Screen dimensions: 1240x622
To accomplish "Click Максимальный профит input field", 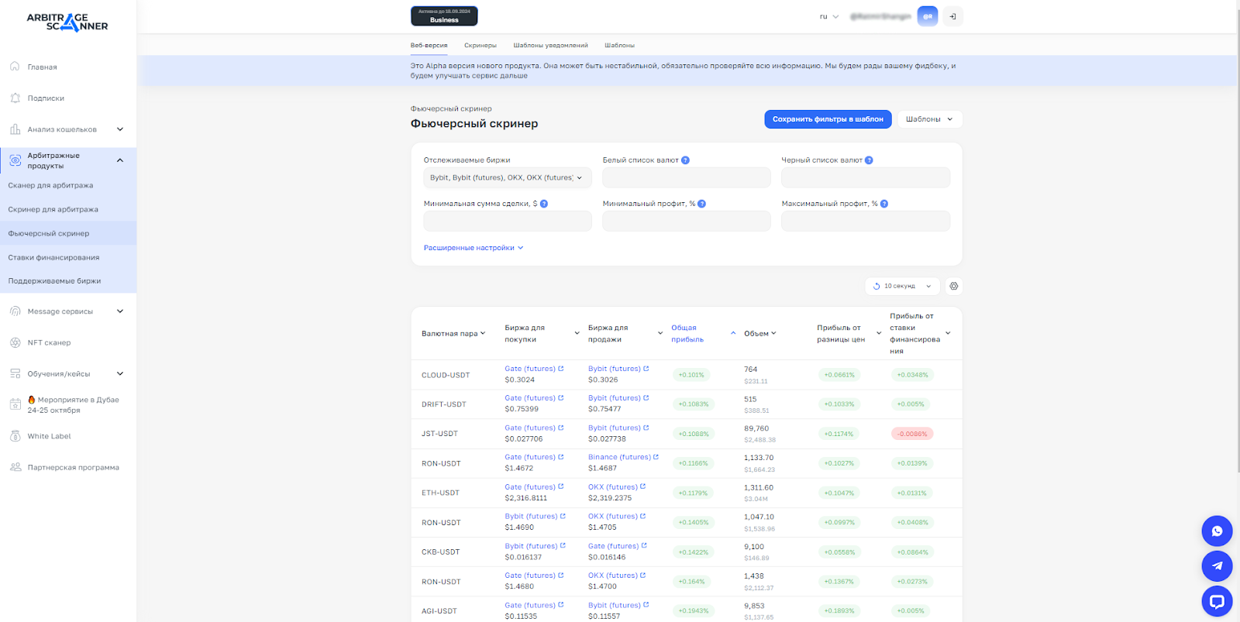I will click(866, 221).
